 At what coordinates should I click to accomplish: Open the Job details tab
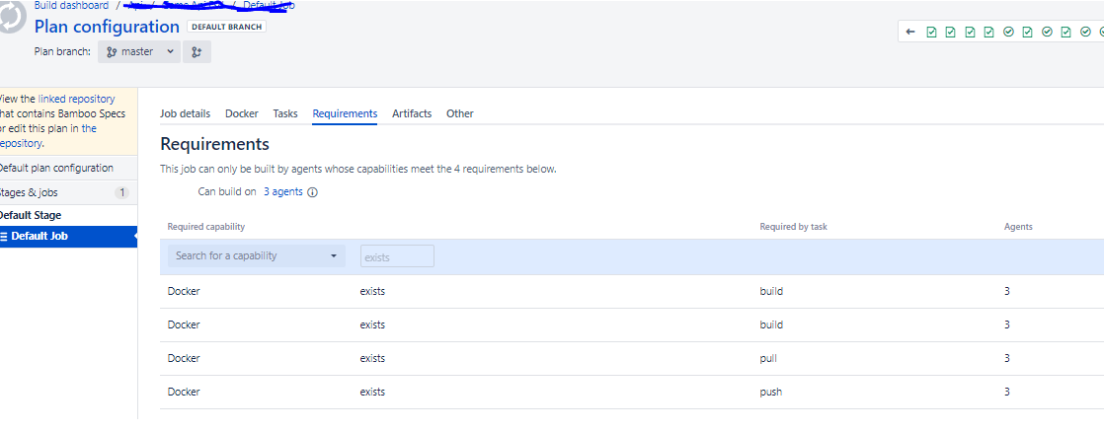click(x=186, y=113)
